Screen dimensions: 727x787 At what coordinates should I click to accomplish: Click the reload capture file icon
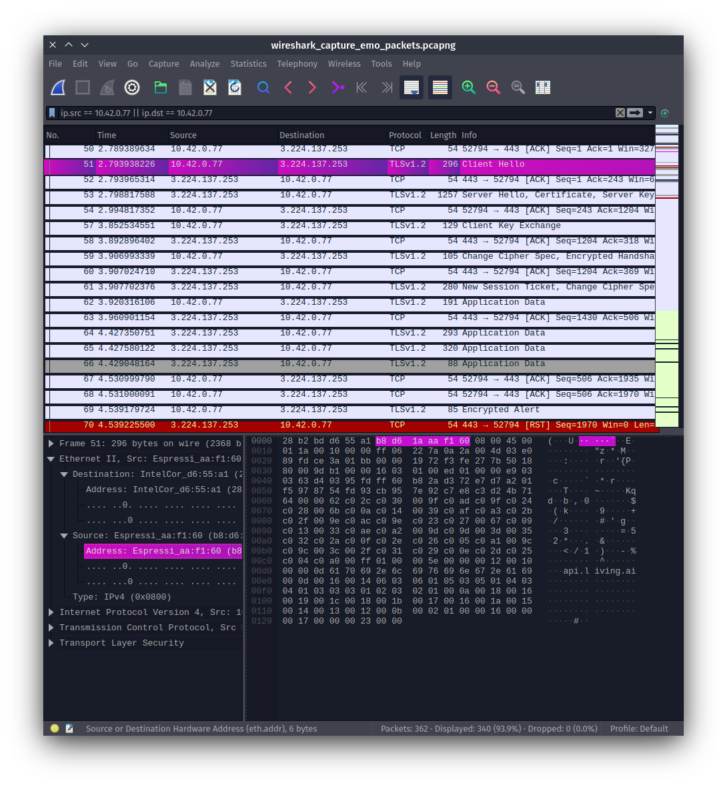coord(235,87)
